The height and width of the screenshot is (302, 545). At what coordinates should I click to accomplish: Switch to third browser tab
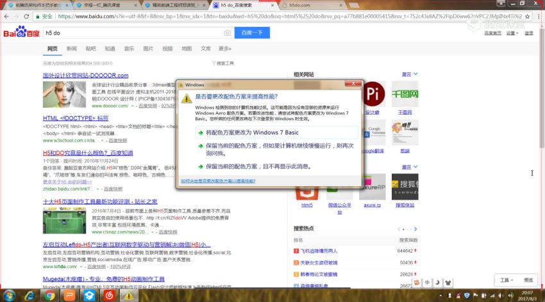pos(175,5)
